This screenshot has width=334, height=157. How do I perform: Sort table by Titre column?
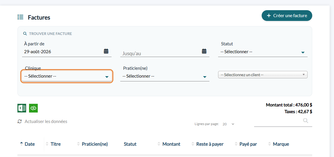click(x=53, y=144)
